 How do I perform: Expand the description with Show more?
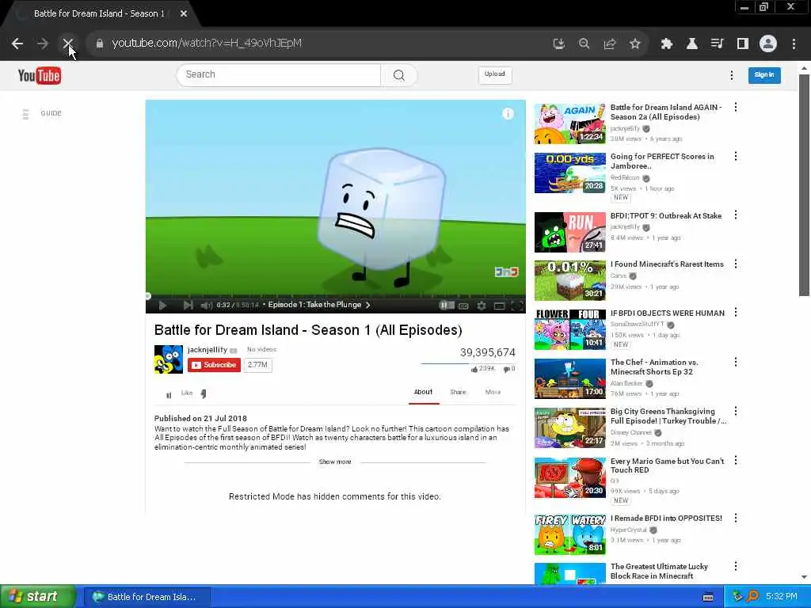click(335, 462)
